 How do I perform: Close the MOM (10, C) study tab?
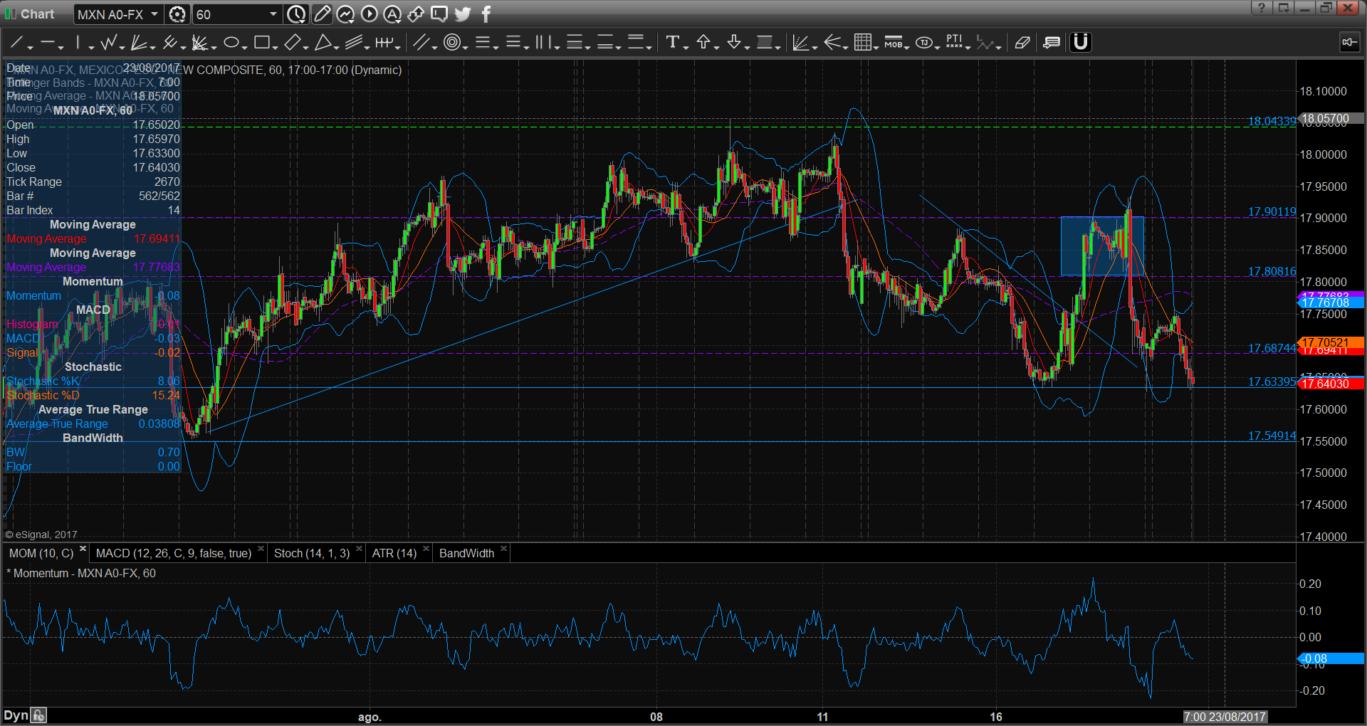pyautogui.click(x=83, y=549)
